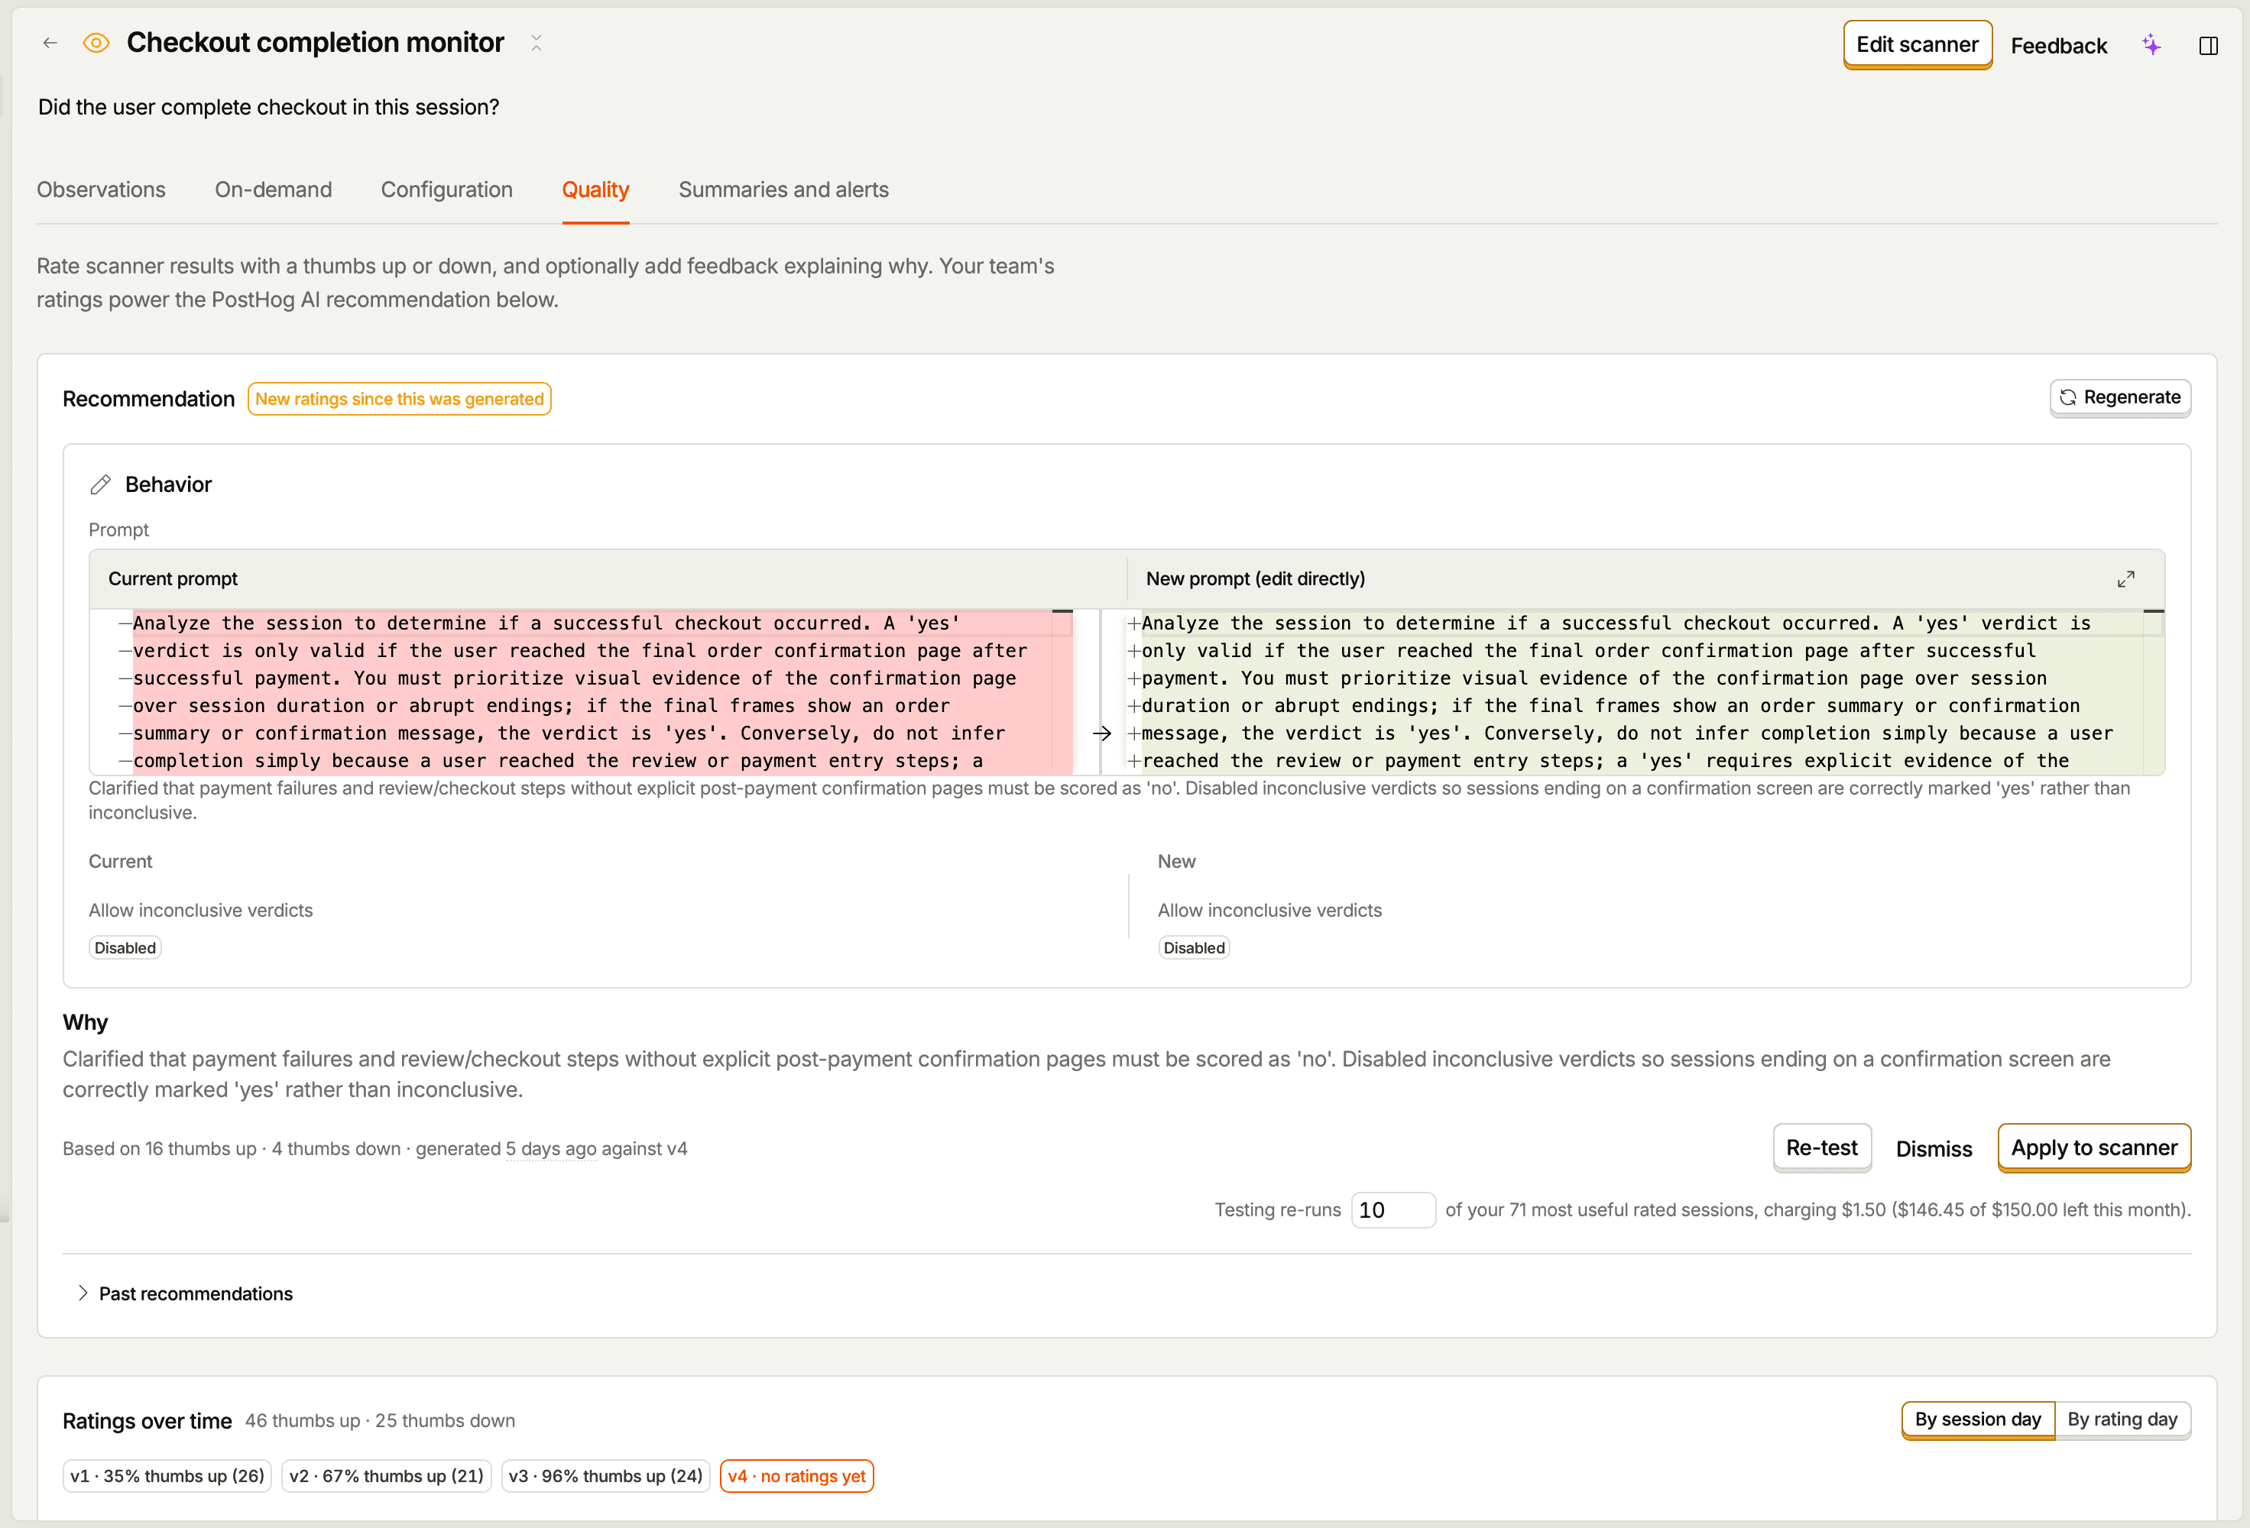Click the '5 days ago' timestamp
Screen dimensions: 2250x1528
coord(551,1148)
